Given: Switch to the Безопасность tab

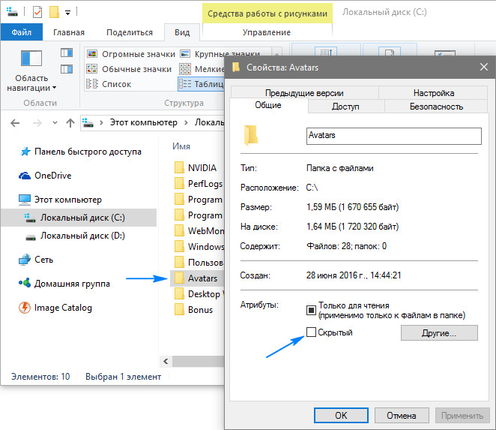Looking at the screenshot, I should tap(436, 107).
